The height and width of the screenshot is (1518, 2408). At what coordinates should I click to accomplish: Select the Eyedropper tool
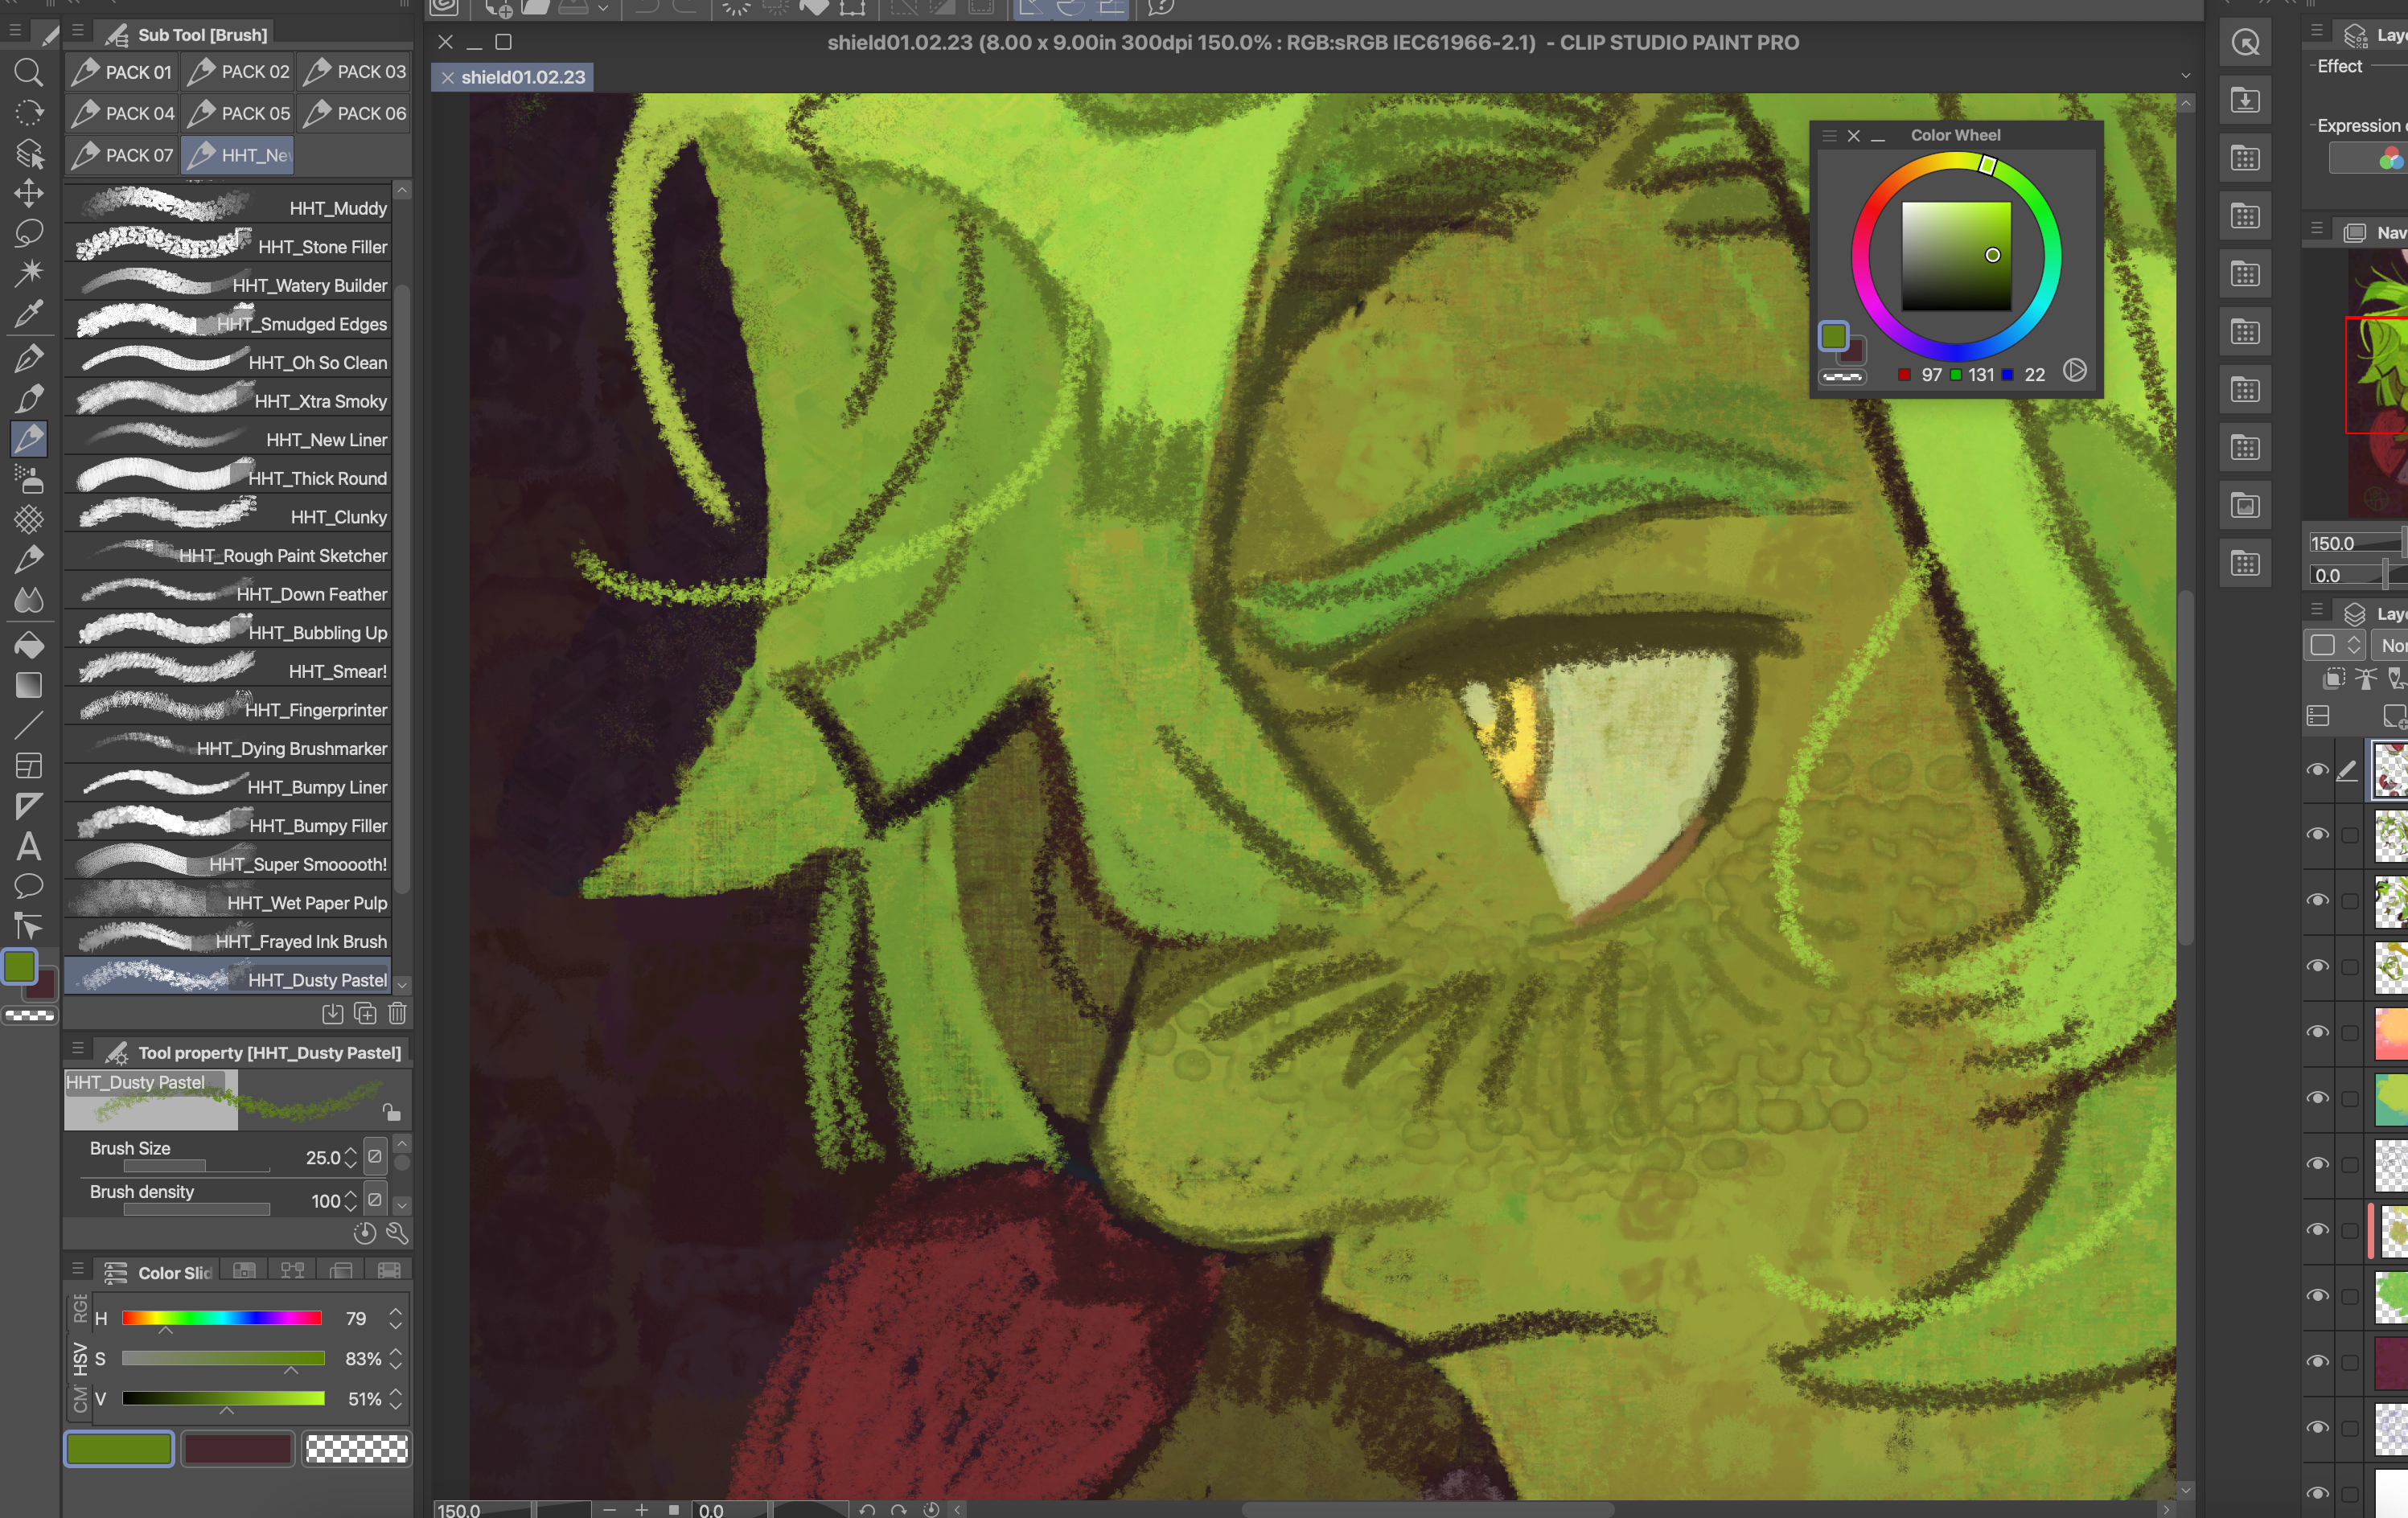(x=28, y=314)
